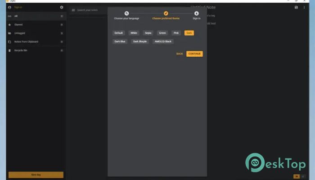Pick the Green theme

pos(162,33)
